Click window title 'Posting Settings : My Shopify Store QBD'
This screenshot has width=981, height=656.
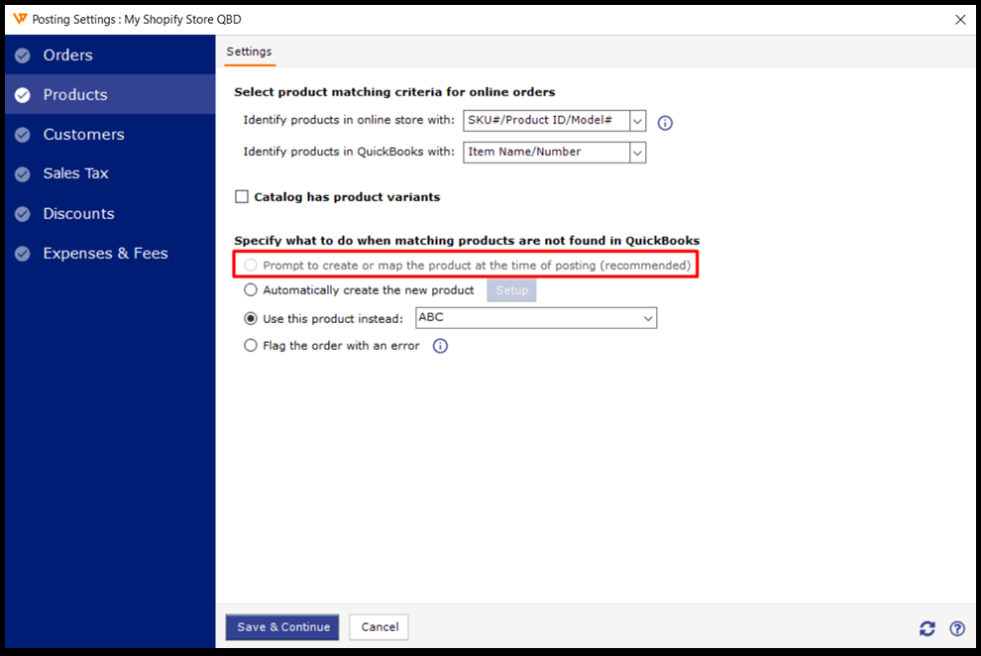pos(137,20)
